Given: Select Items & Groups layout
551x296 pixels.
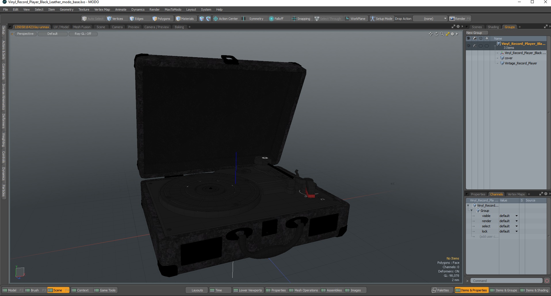Looking at the screenshot, I should (504, 290).
